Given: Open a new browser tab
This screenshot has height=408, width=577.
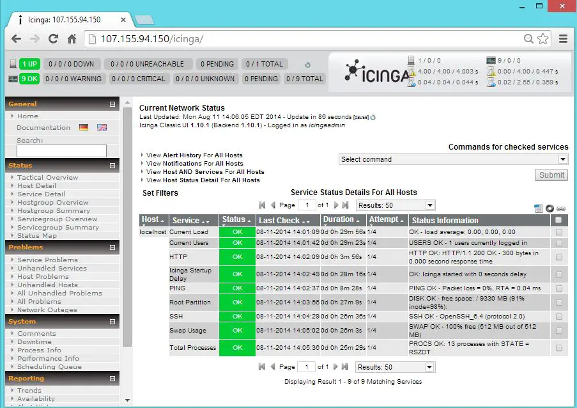Looking at the screenshot, I should [x=144, y=20].
